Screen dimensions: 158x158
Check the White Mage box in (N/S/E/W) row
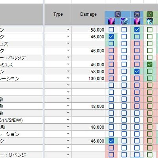click(x=150, y=120)
